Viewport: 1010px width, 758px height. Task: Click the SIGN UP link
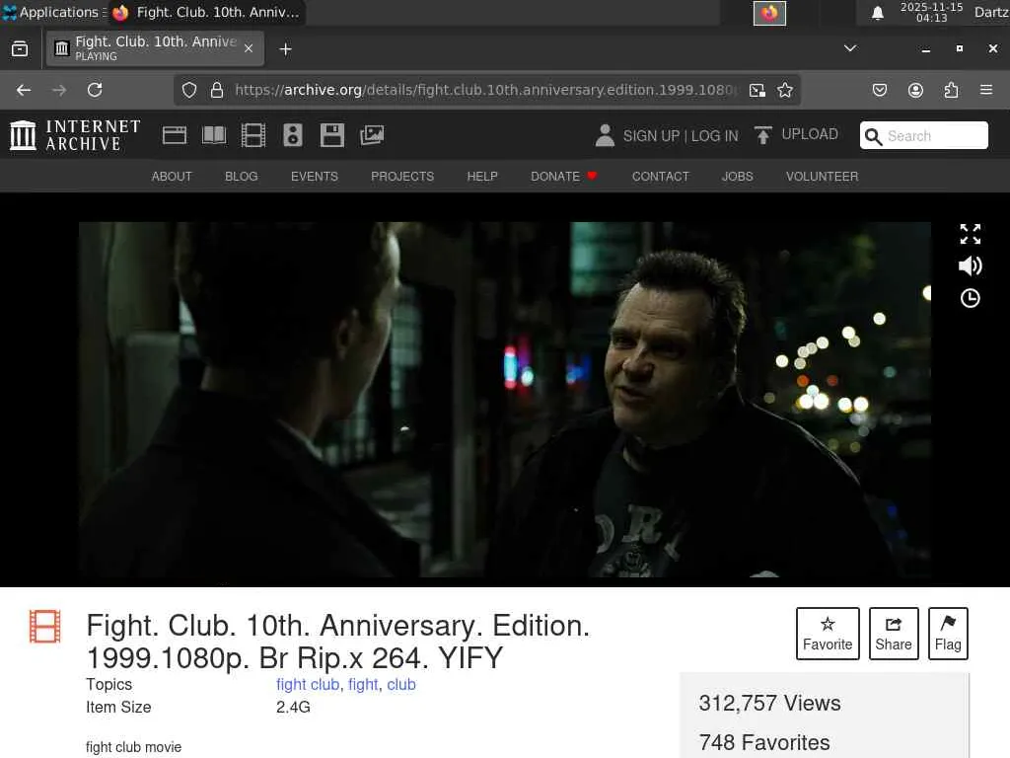(651, 136)
